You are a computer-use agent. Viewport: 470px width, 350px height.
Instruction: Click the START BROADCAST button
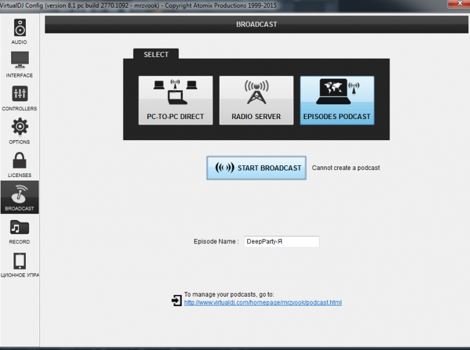[x=256, y=168]
